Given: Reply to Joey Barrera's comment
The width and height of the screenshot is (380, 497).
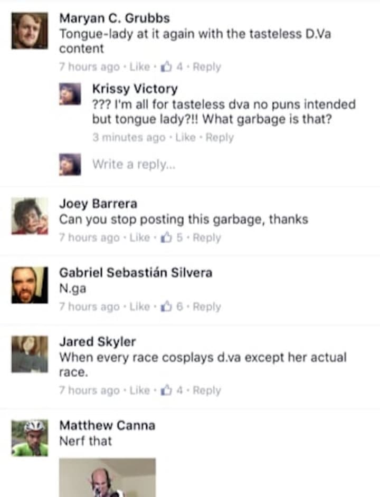Looking at the screenshot, I should click(207, 237).
